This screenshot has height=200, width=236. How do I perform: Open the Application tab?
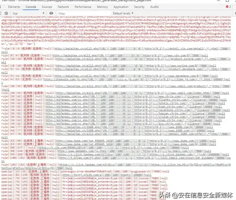(121, 7)
